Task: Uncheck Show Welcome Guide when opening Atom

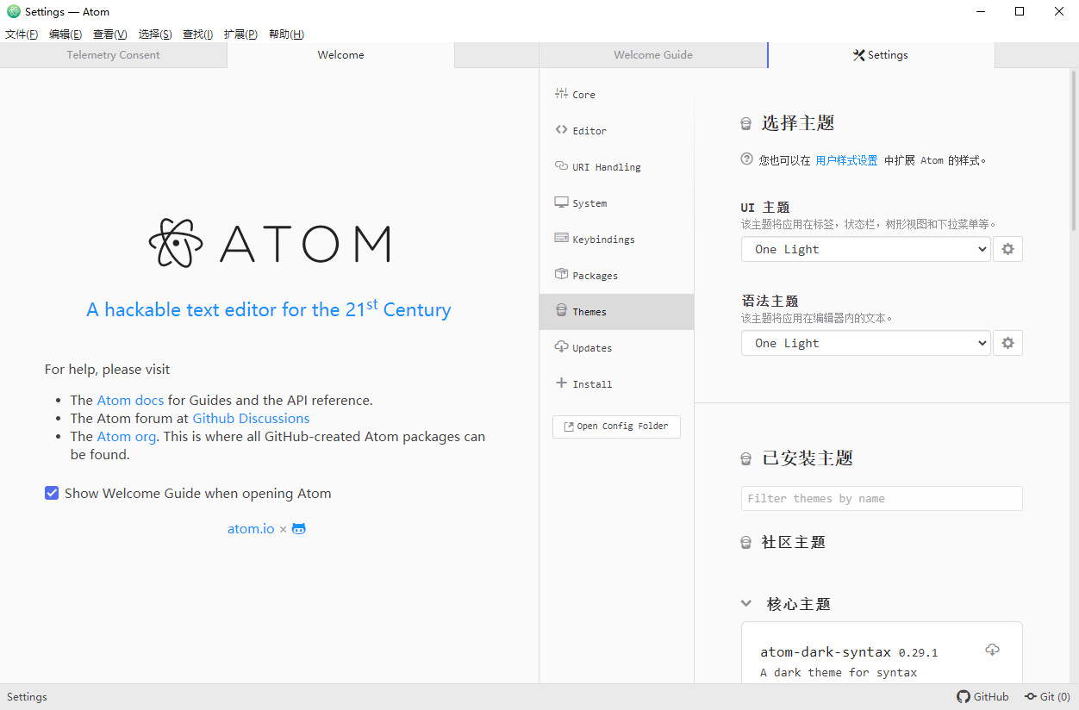Action: (x=52, y=493)
